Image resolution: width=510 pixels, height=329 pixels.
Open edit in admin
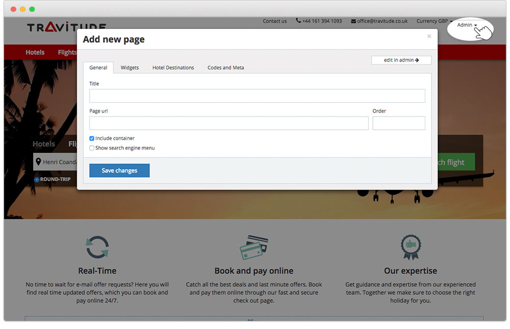[401, 60]
